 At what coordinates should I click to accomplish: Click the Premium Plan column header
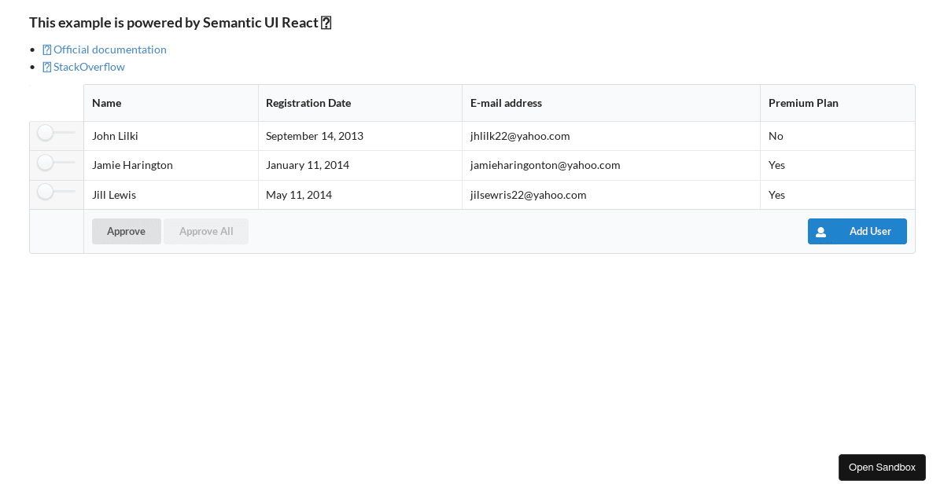coord(803,103)
